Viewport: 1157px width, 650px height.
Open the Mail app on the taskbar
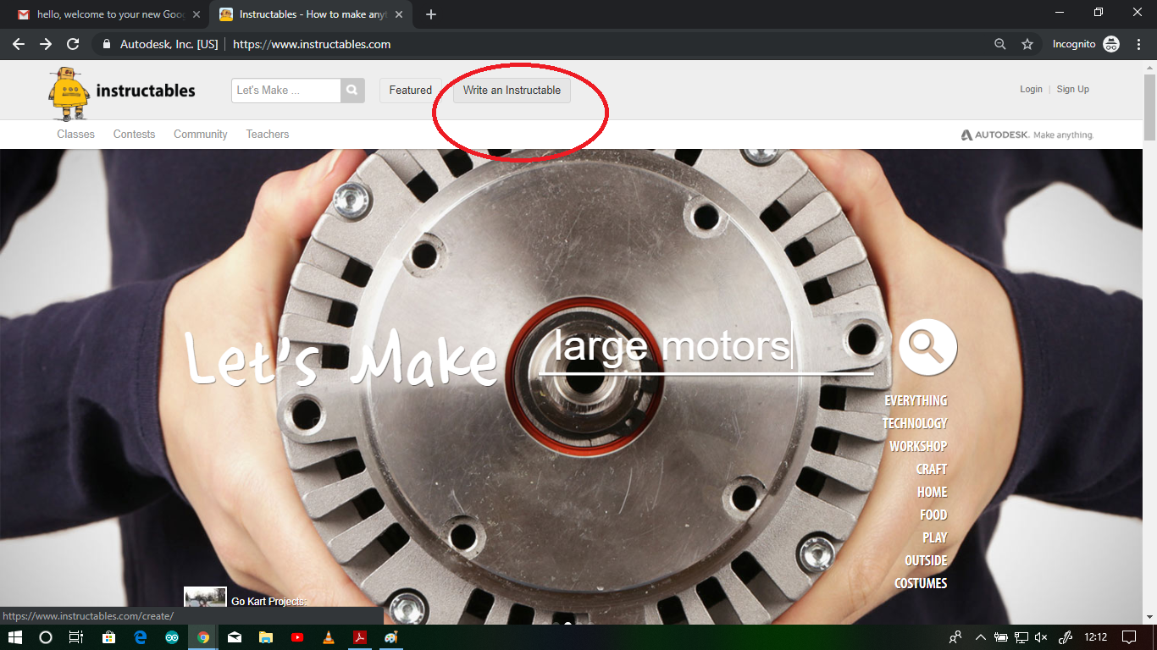coord(235,637)
